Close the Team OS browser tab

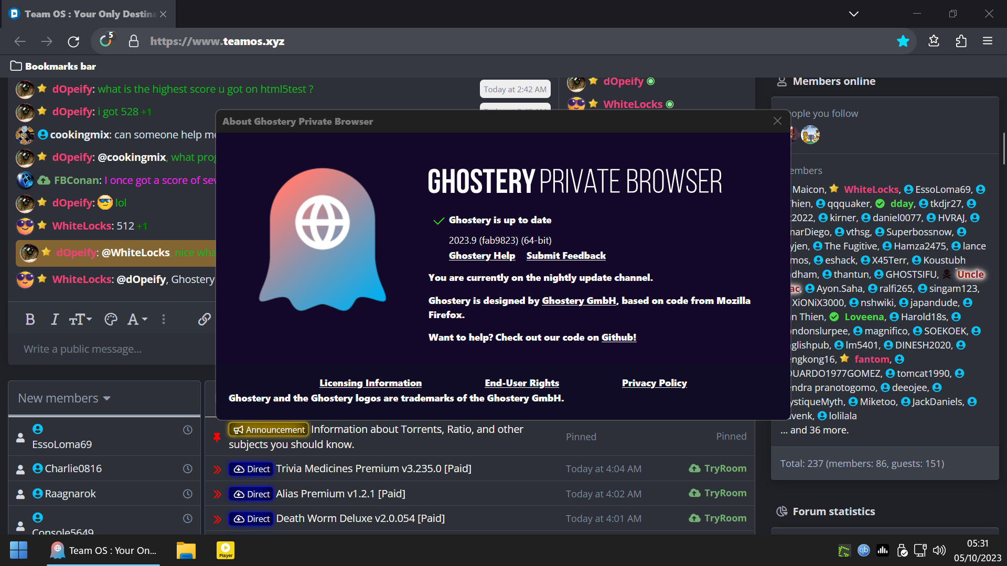163,14
